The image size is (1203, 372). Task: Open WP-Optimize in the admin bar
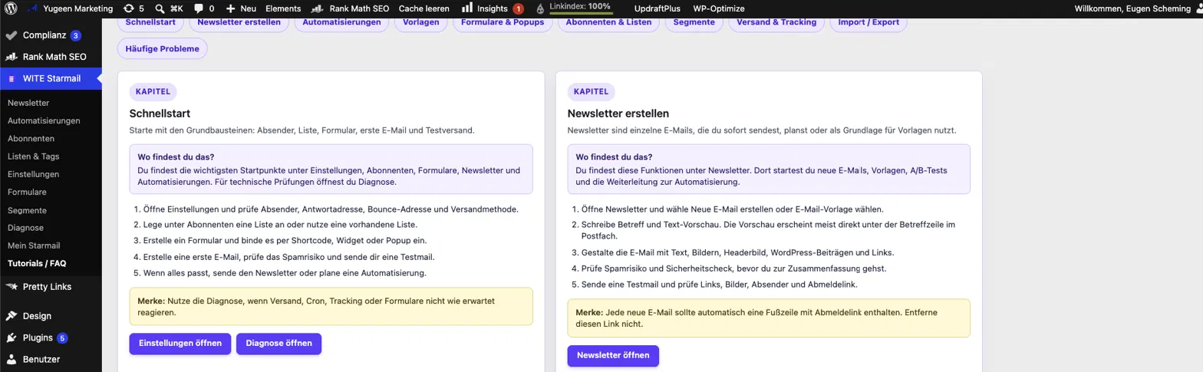click(719, 8)
